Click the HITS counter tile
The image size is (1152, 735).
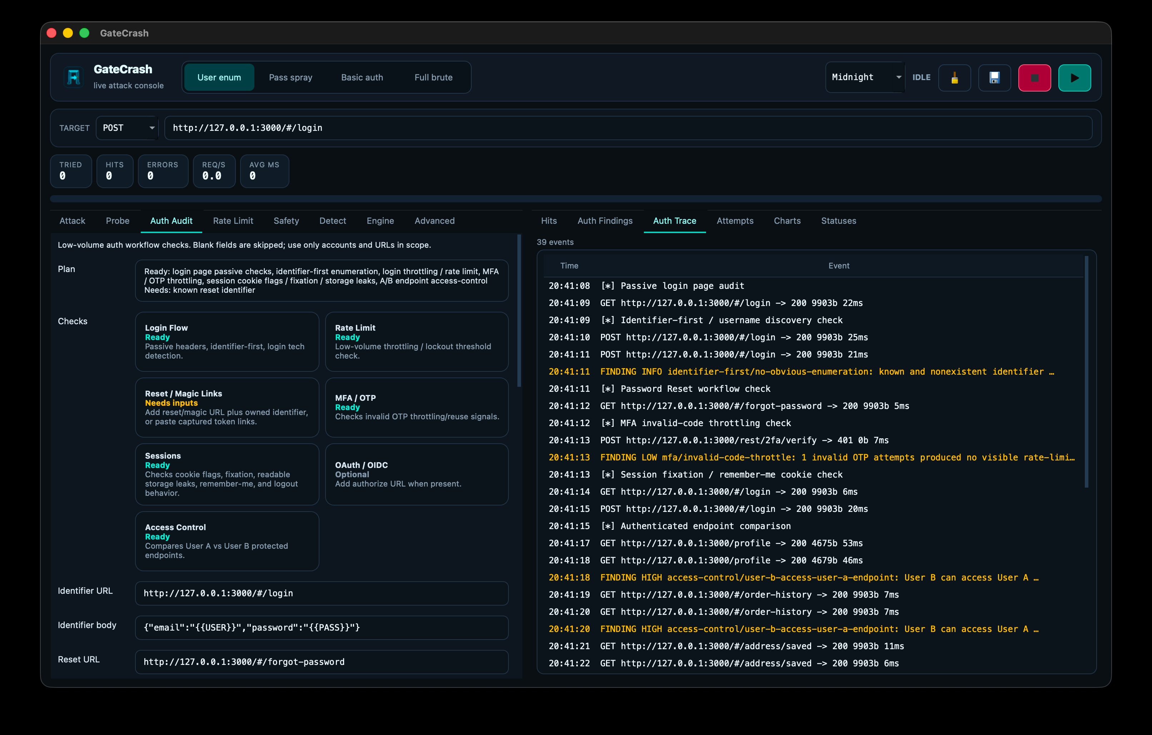pos(115,171)
